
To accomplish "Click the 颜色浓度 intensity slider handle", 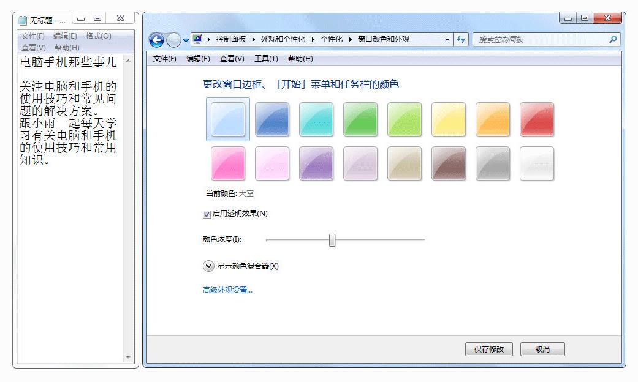I will coord(332,240).
